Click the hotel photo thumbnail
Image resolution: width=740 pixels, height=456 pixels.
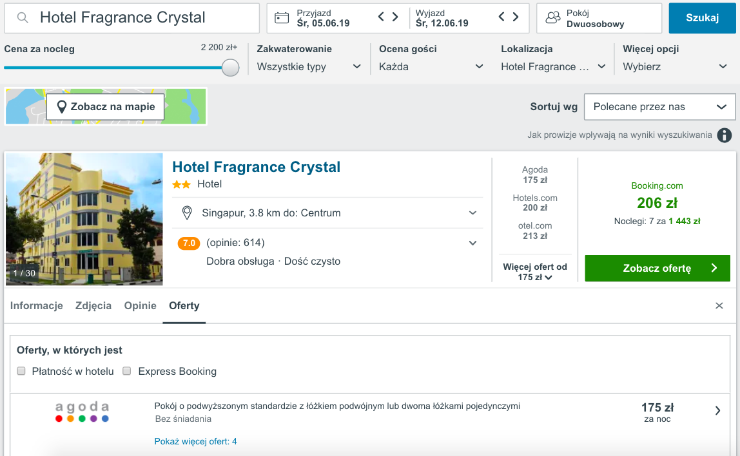(x=84, y=219)
